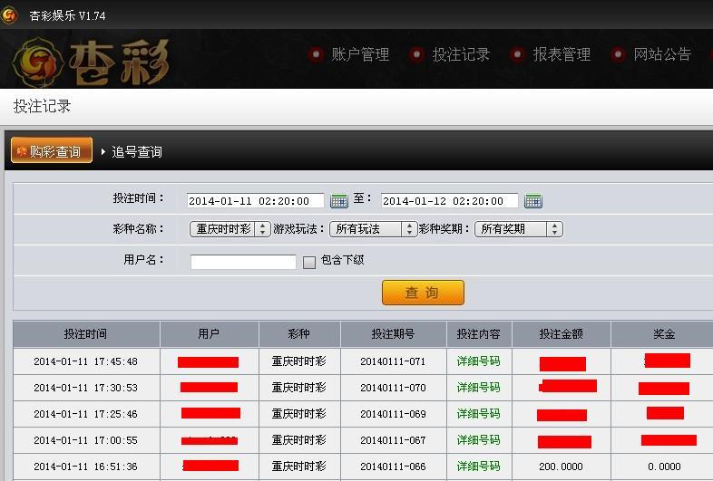Click timestamp 2014-01-11 17:25:46
713x481 pixels.
(x=85, y=414)
